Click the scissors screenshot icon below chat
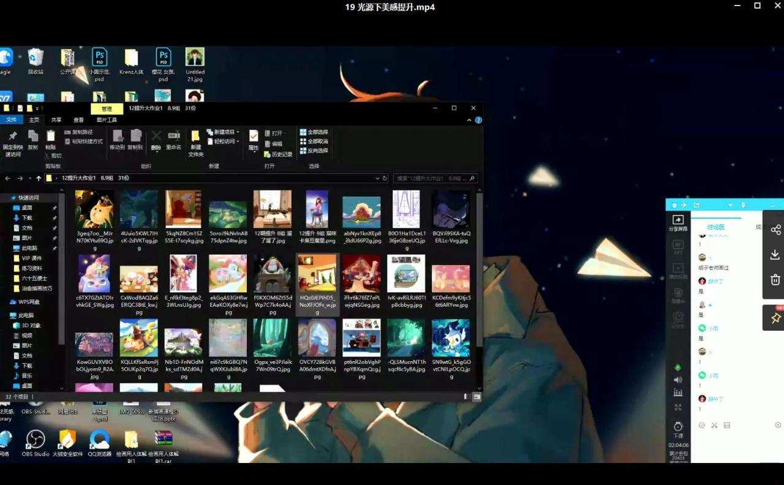 pyautogui.click(x=714, y=425)
